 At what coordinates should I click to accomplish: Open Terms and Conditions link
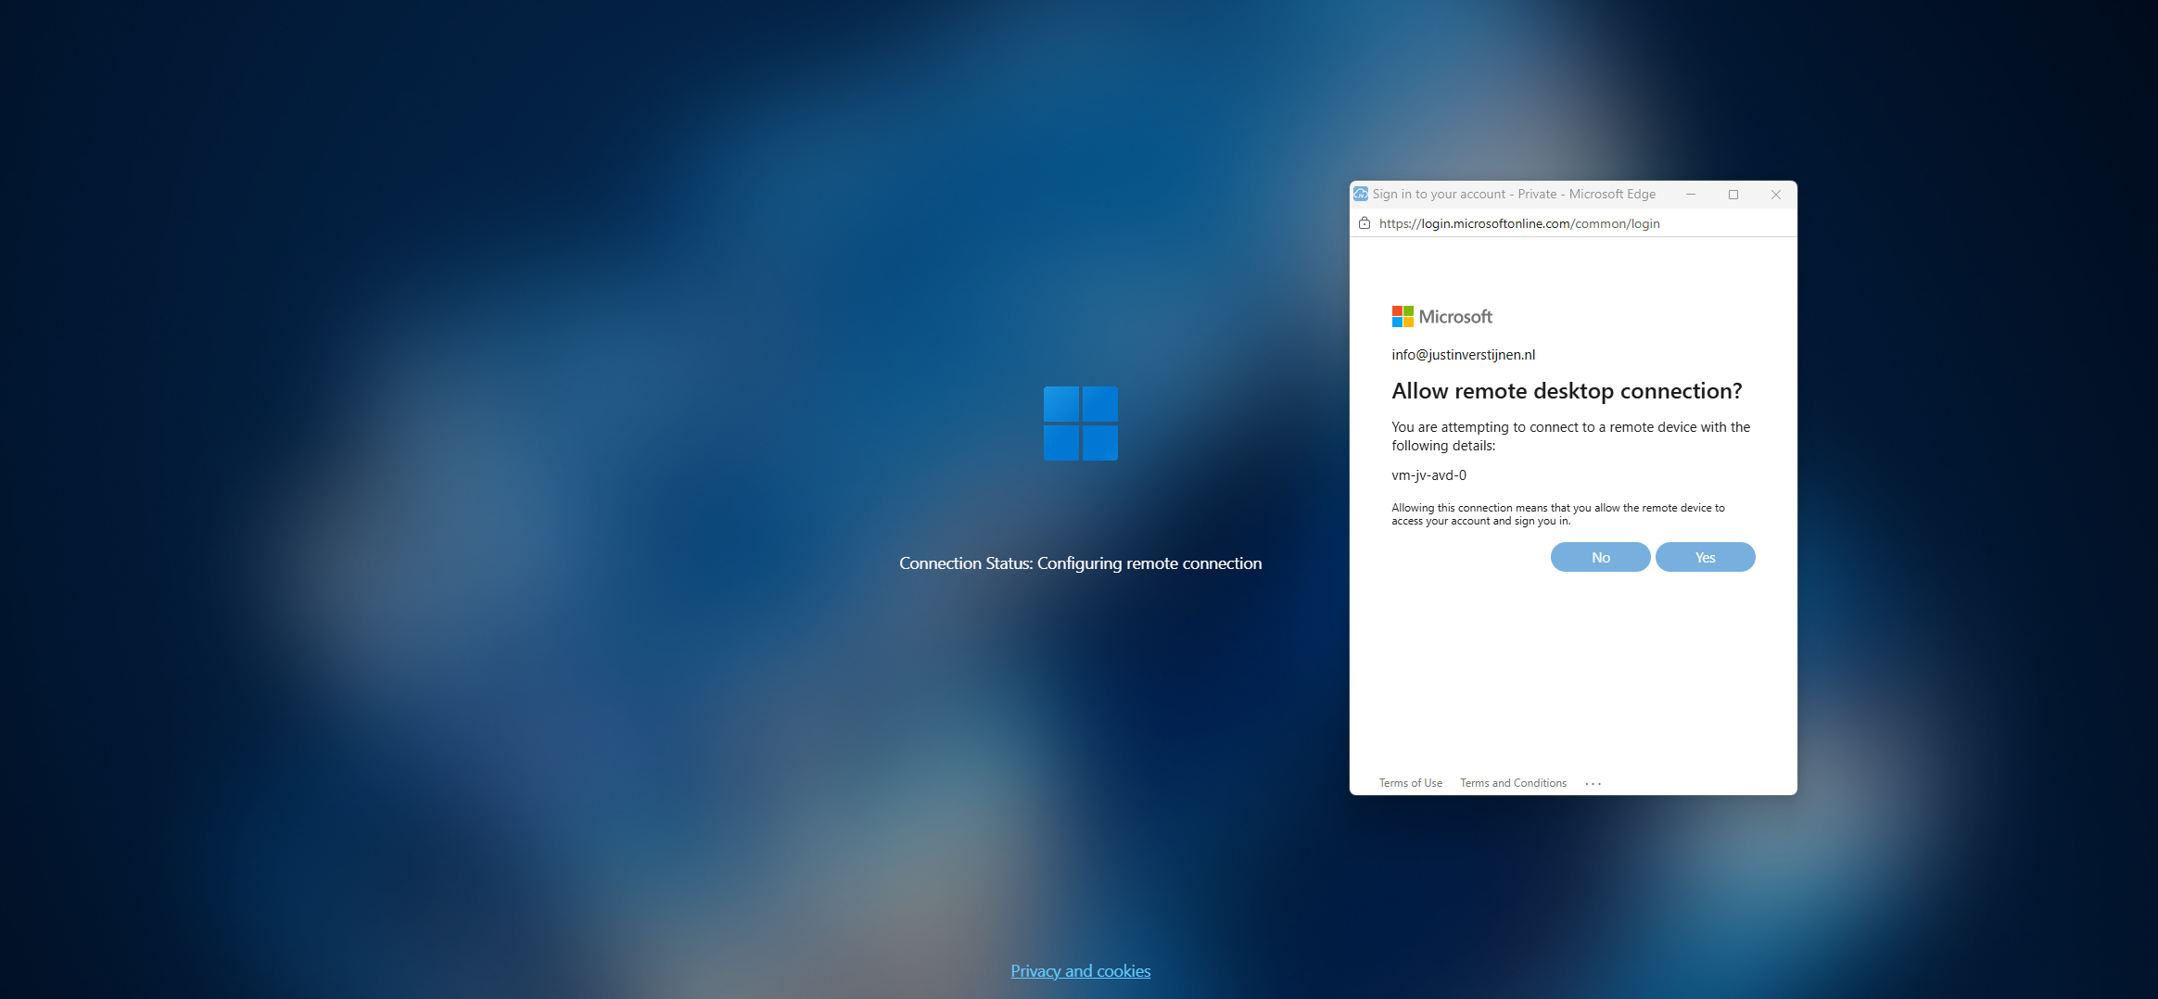pos(1513,783)
